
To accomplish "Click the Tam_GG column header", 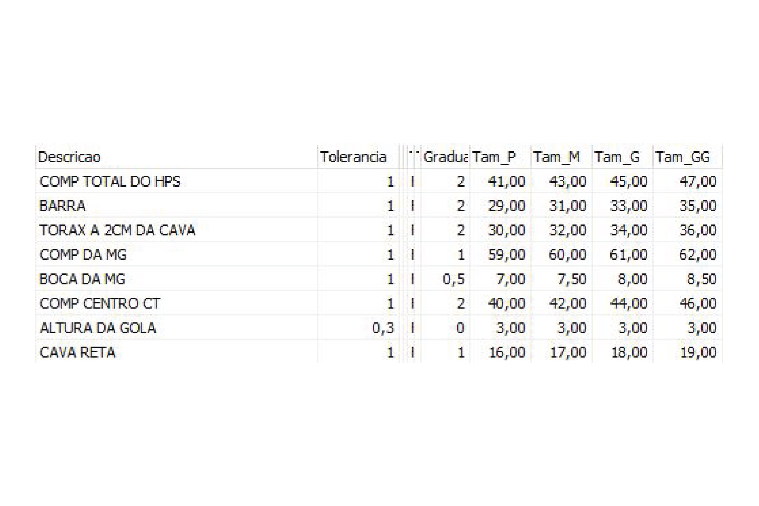I will [x=688, y=157].
